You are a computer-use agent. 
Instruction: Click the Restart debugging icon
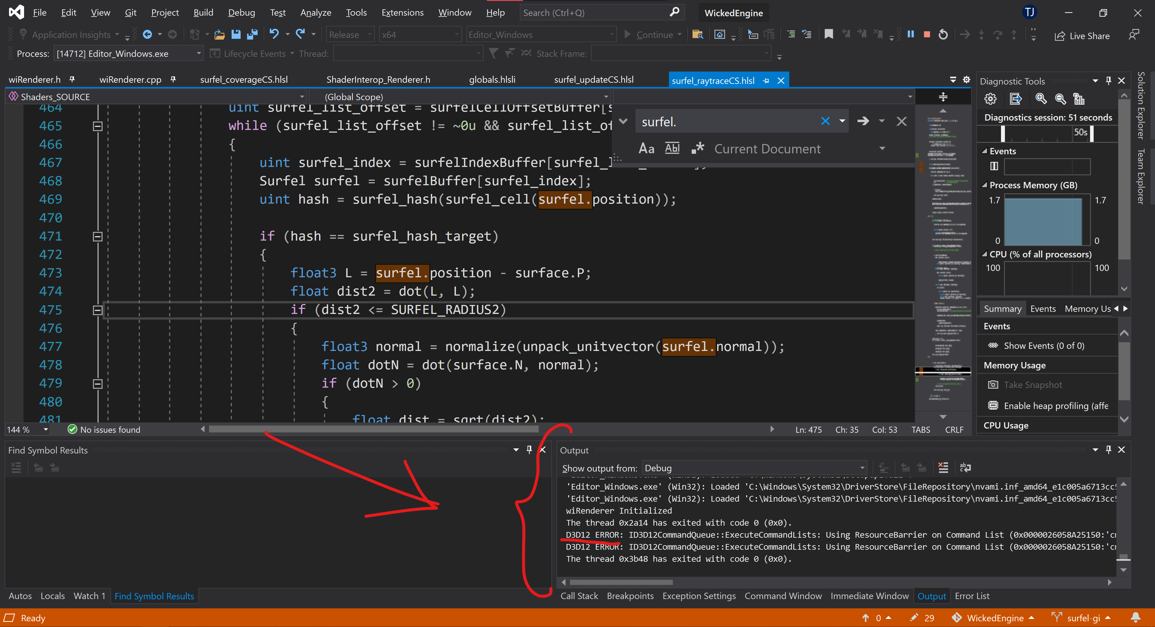pos(943,35)
